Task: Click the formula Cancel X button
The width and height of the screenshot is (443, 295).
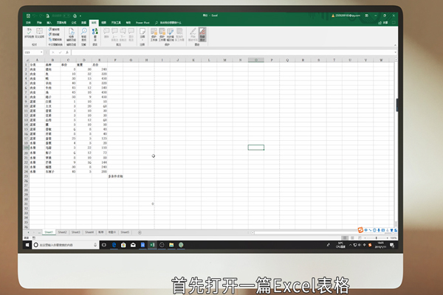Action: pos(53,52)
